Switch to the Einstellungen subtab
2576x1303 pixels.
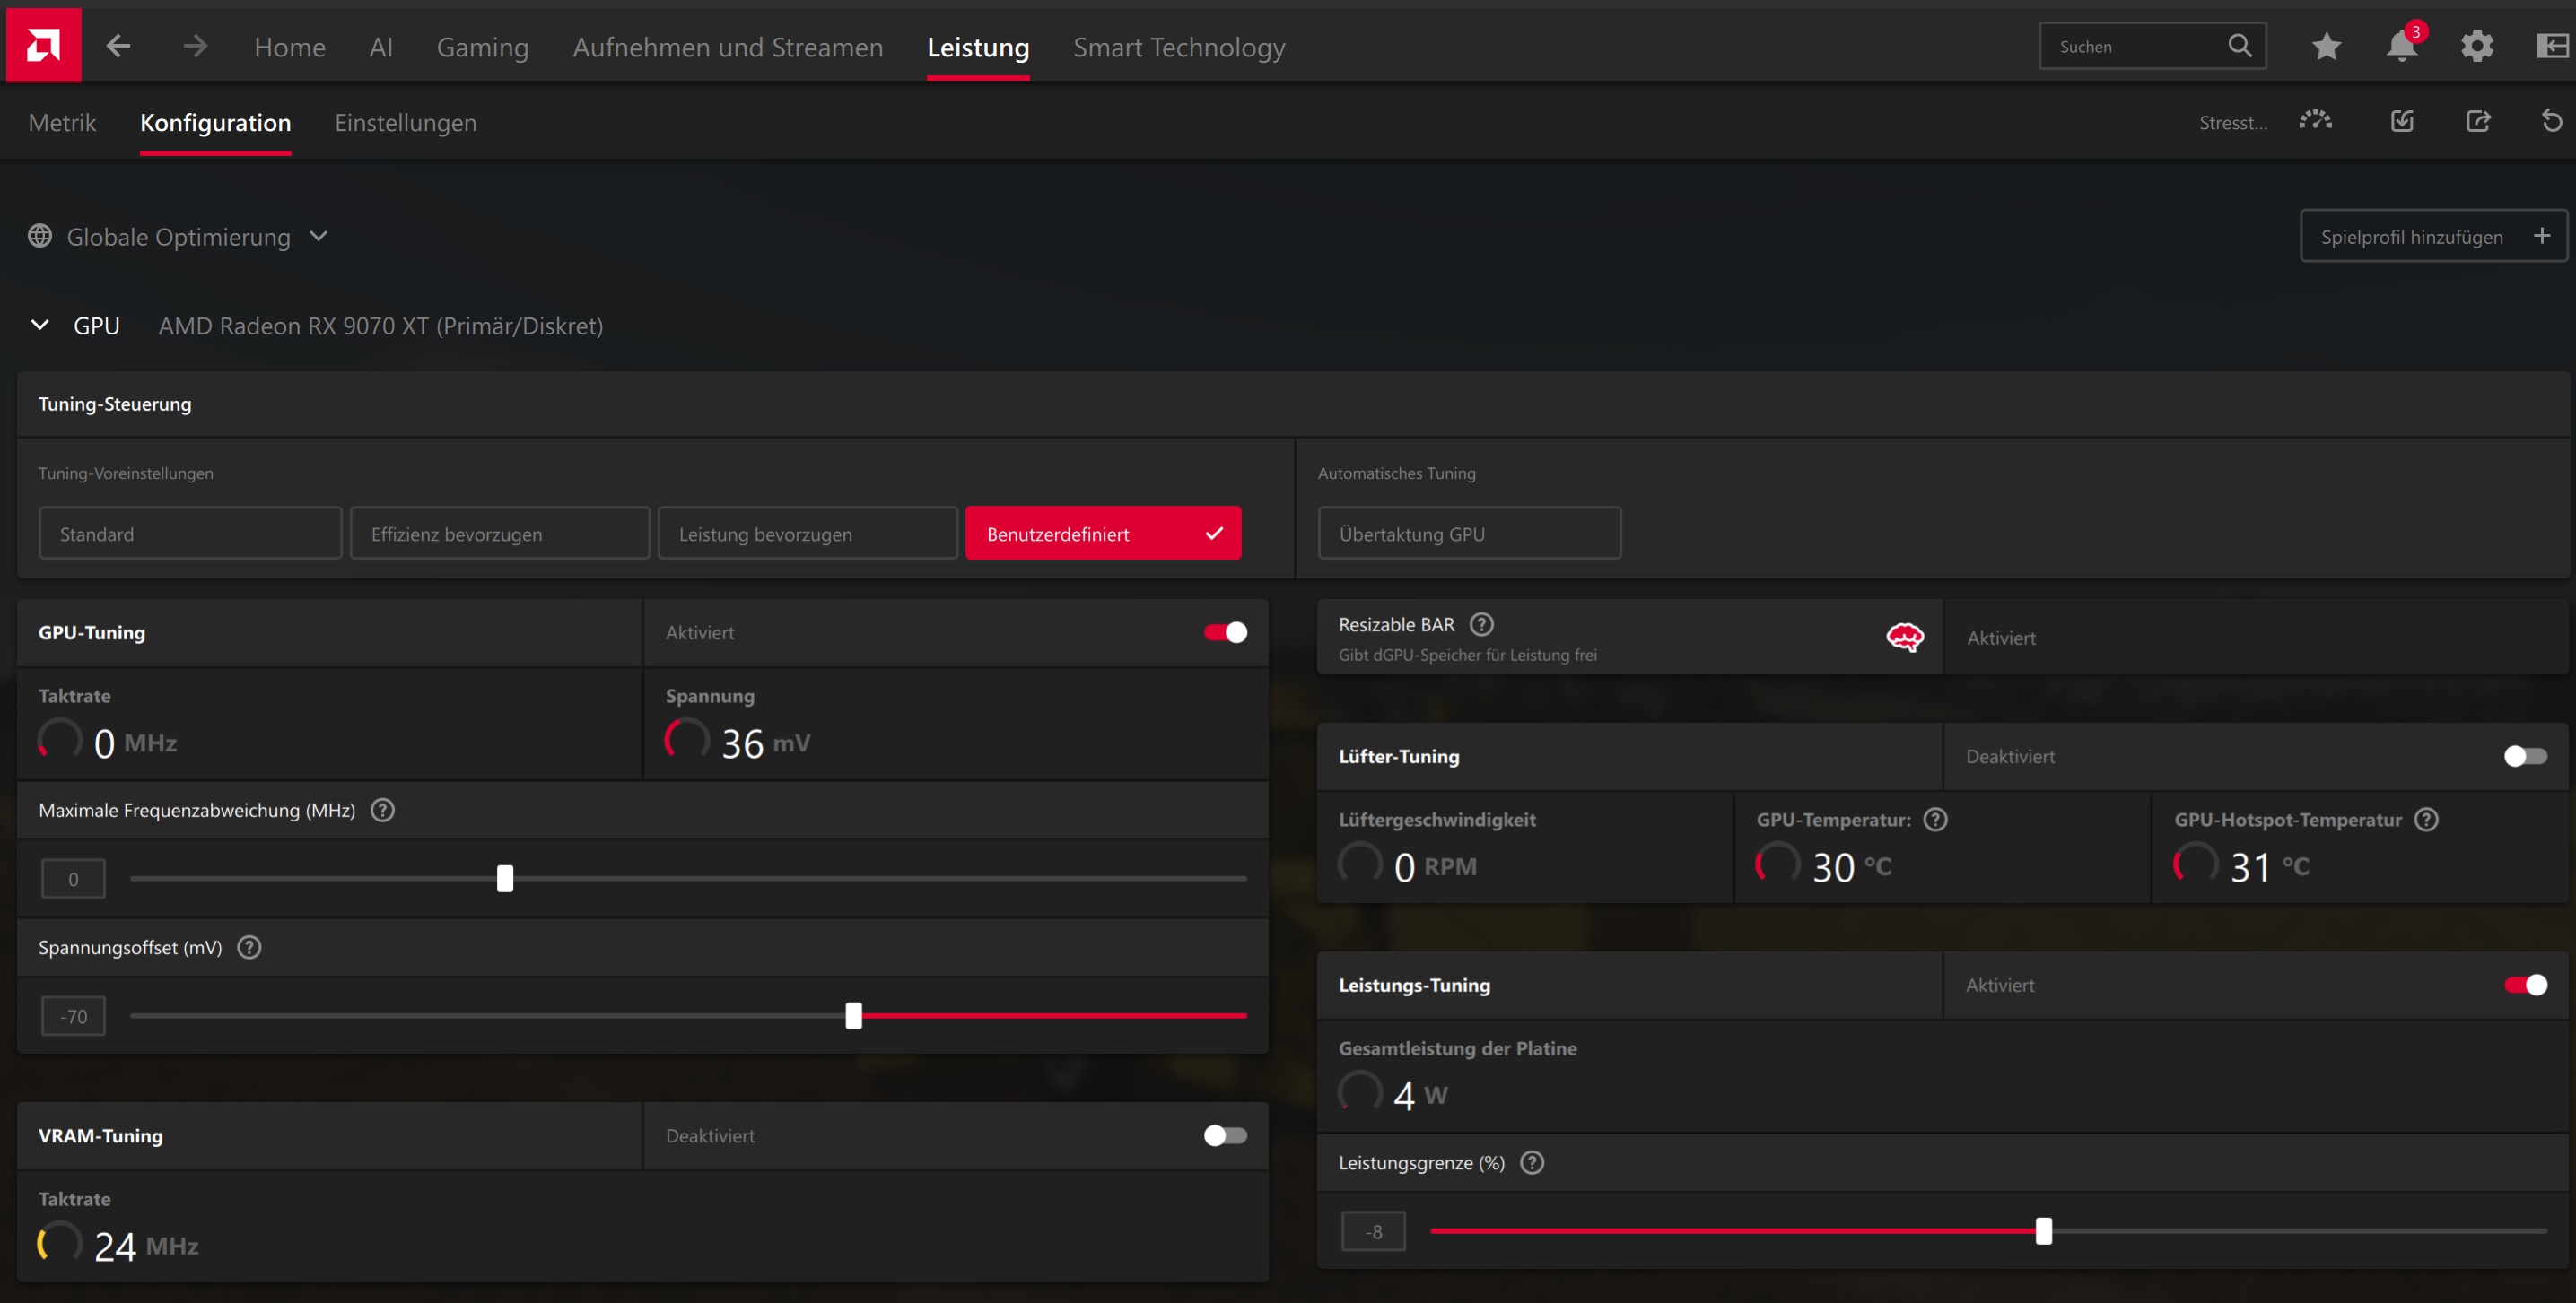[x=405, y=122]
